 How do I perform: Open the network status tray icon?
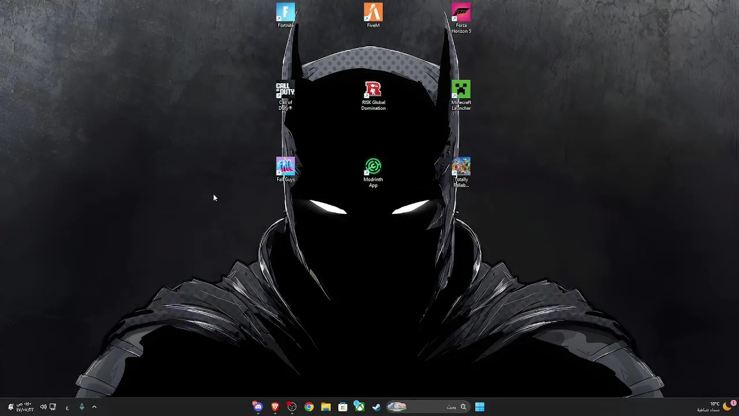(x=53, y=407)
